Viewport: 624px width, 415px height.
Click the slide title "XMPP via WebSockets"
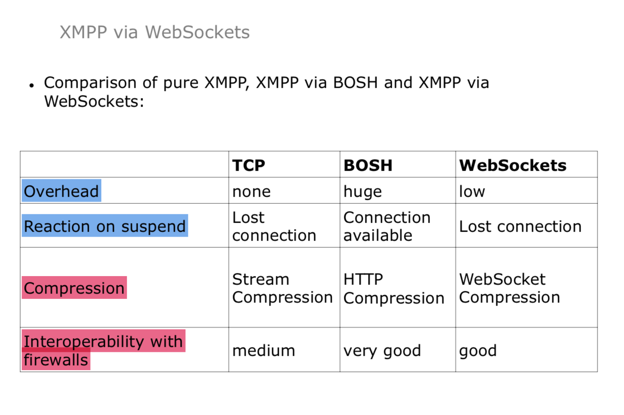click(x=155, y=32)
